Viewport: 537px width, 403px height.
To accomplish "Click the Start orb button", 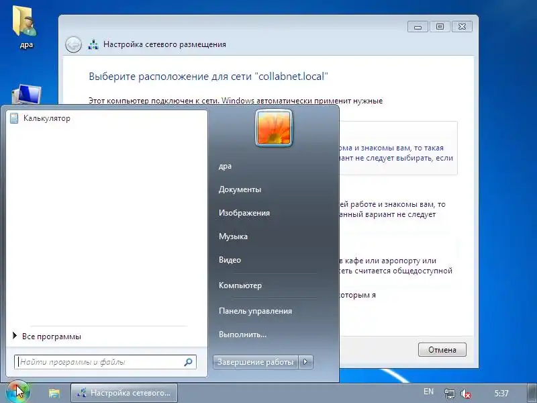I will (x=17, y=392).
